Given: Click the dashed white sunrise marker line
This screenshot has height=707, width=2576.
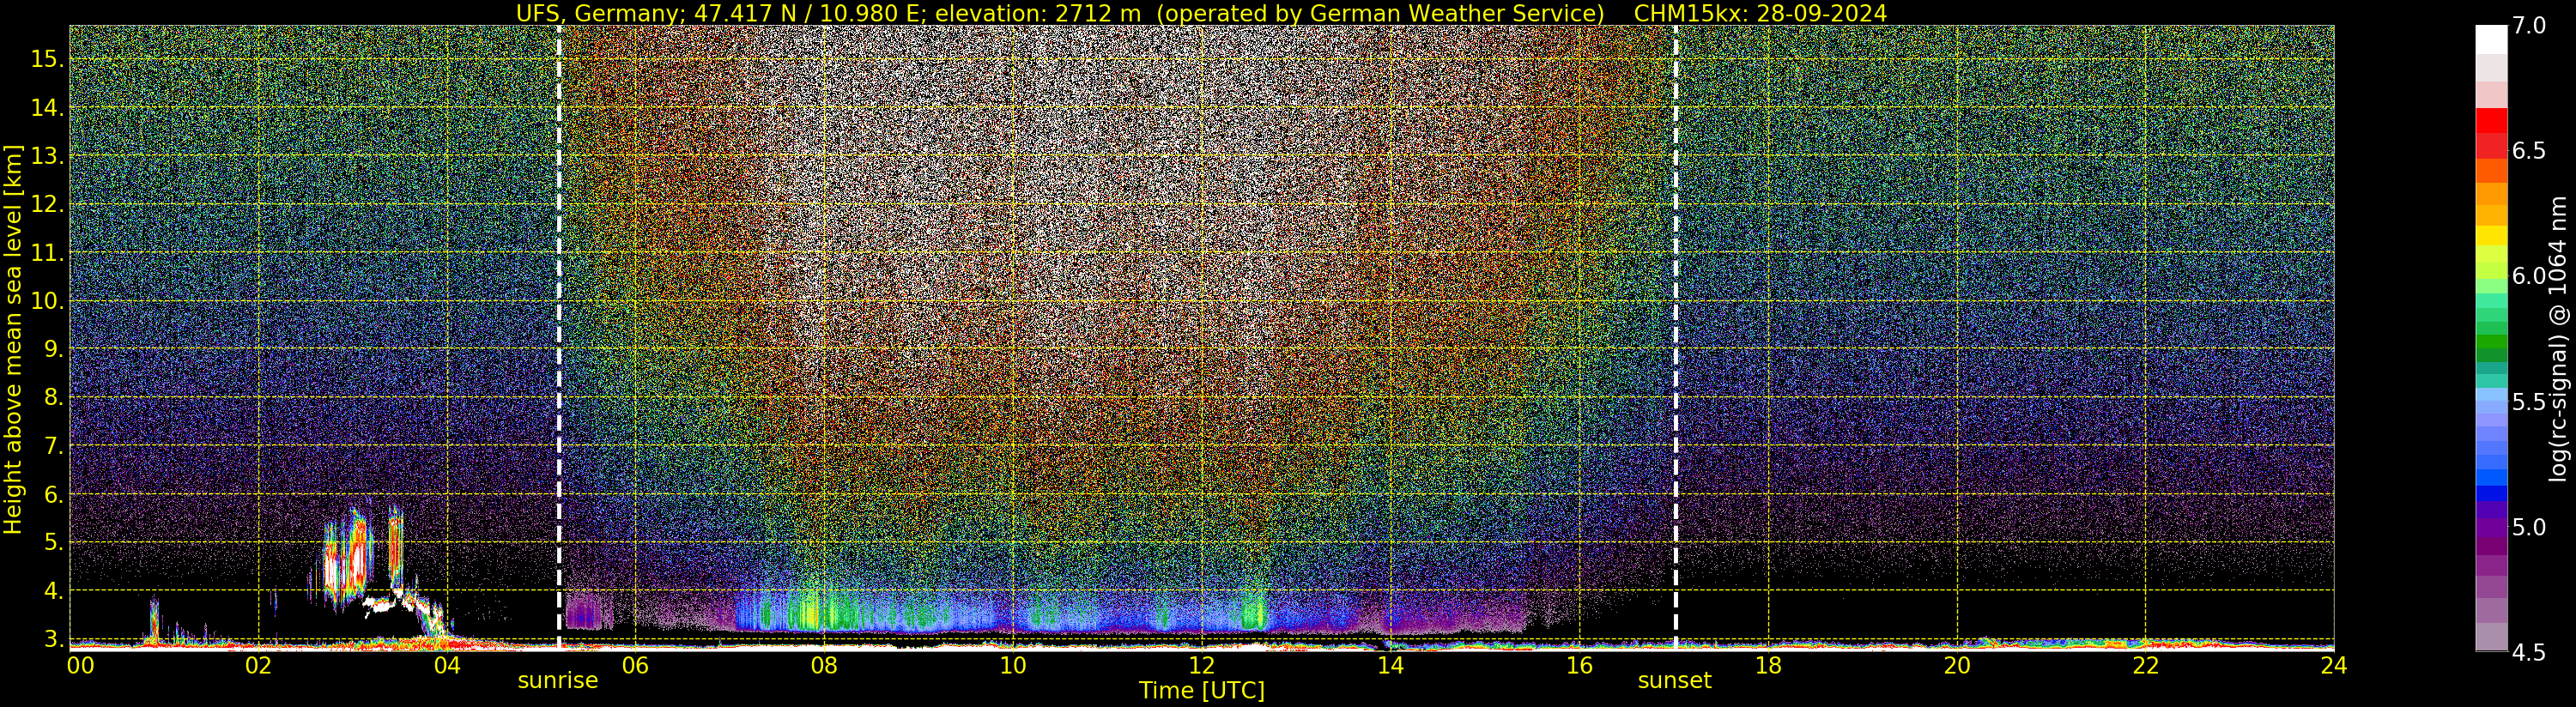Looking at the screenshot, I should pyautogui.click(x=559, y=337).
